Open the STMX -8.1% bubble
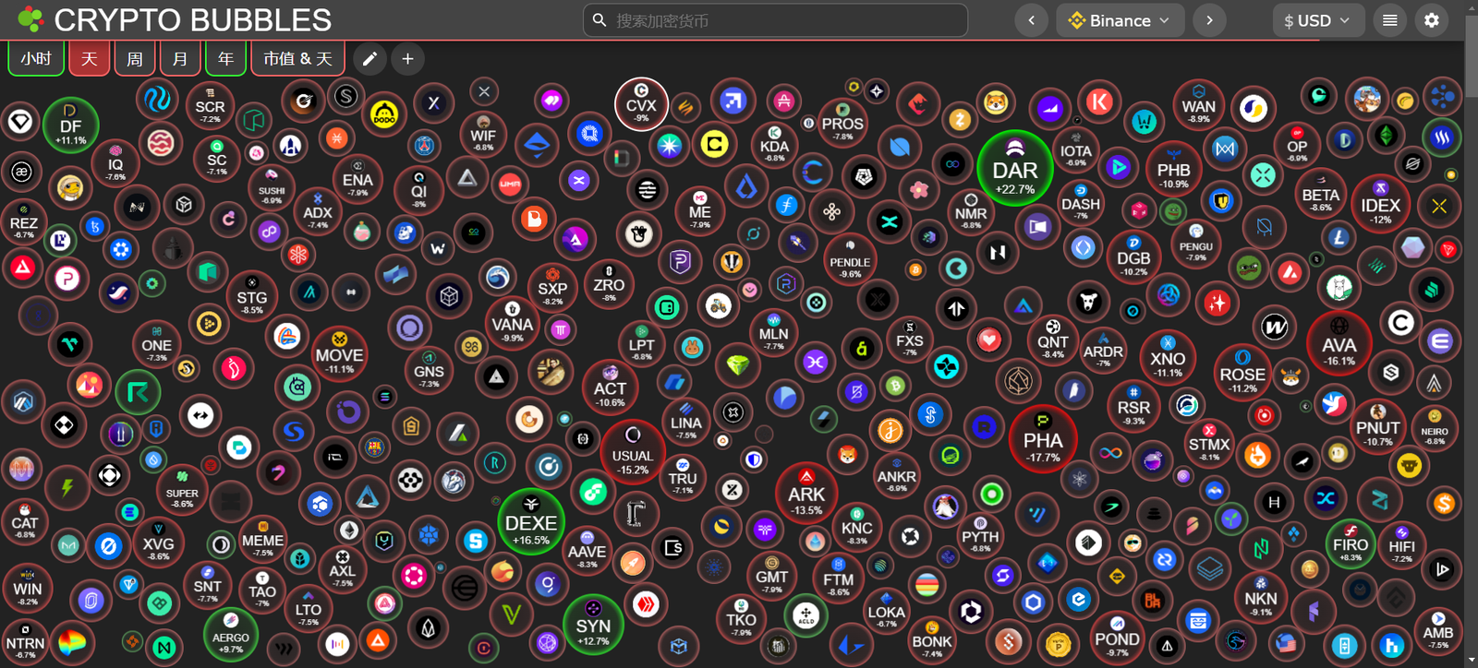 [x=1209, y=443]
